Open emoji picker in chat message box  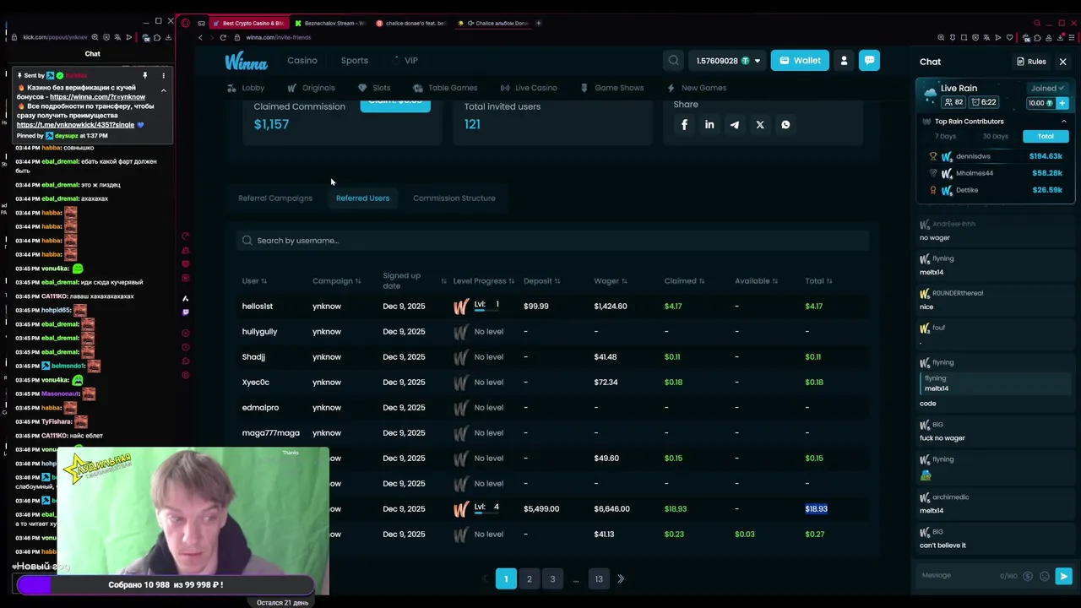click(1045, 577)
